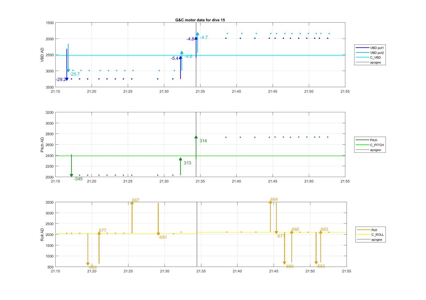Click the "-664" roll annotation
426x300 pixels.
pos(92,267)
